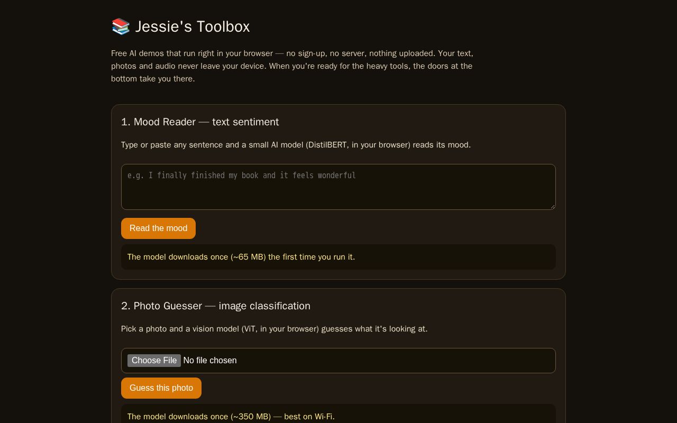Screen dimensions: 677x423
Task: Click the 'Free AI demos' intro paragraph
Action: 292,66
